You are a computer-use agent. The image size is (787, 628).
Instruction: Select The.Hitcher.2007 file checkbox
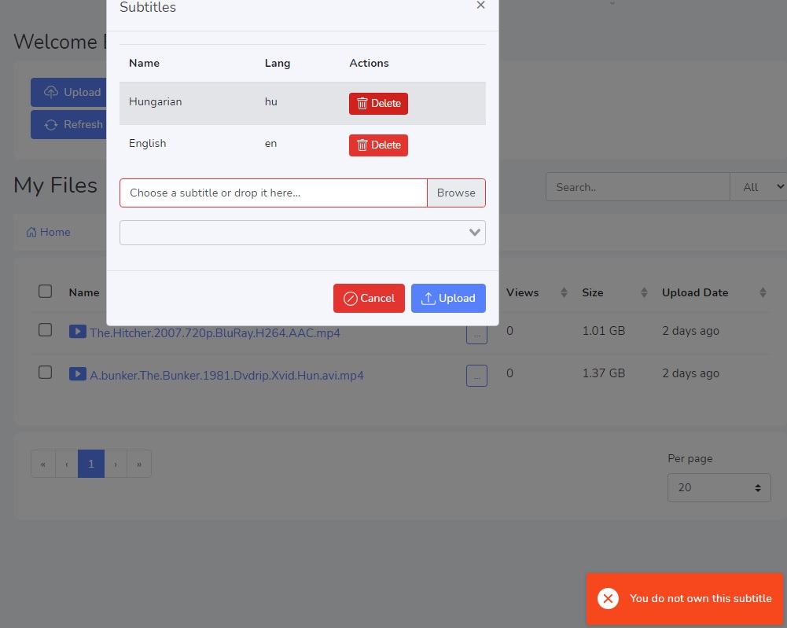(x=46, y=330)
